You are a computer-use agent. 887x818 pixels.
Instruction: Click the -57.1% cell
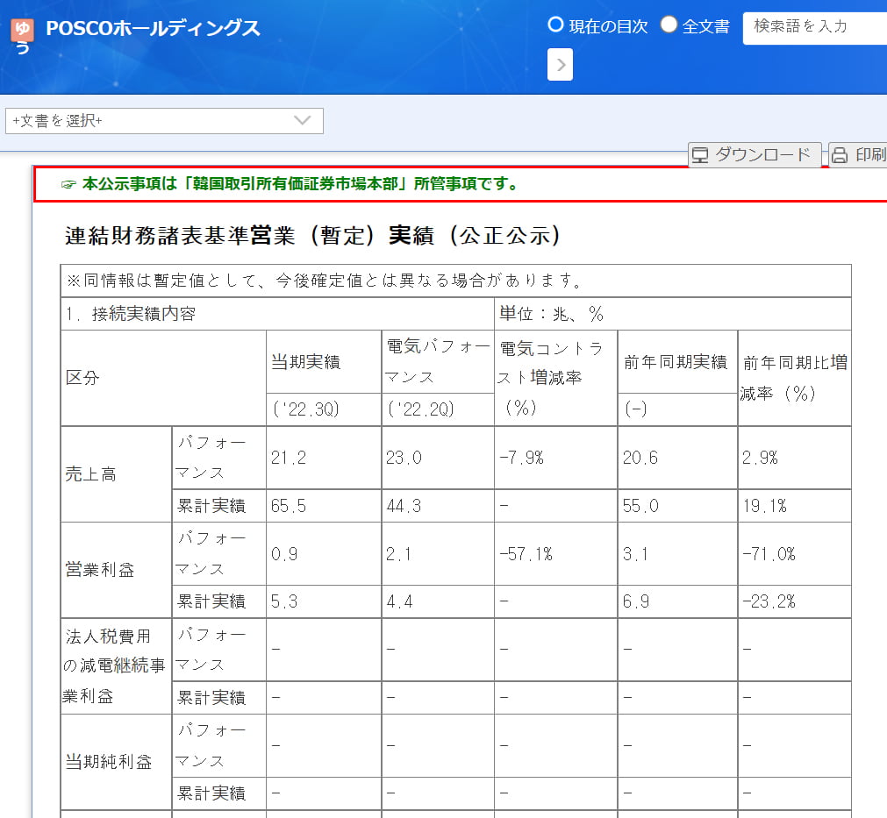(556, 553)
